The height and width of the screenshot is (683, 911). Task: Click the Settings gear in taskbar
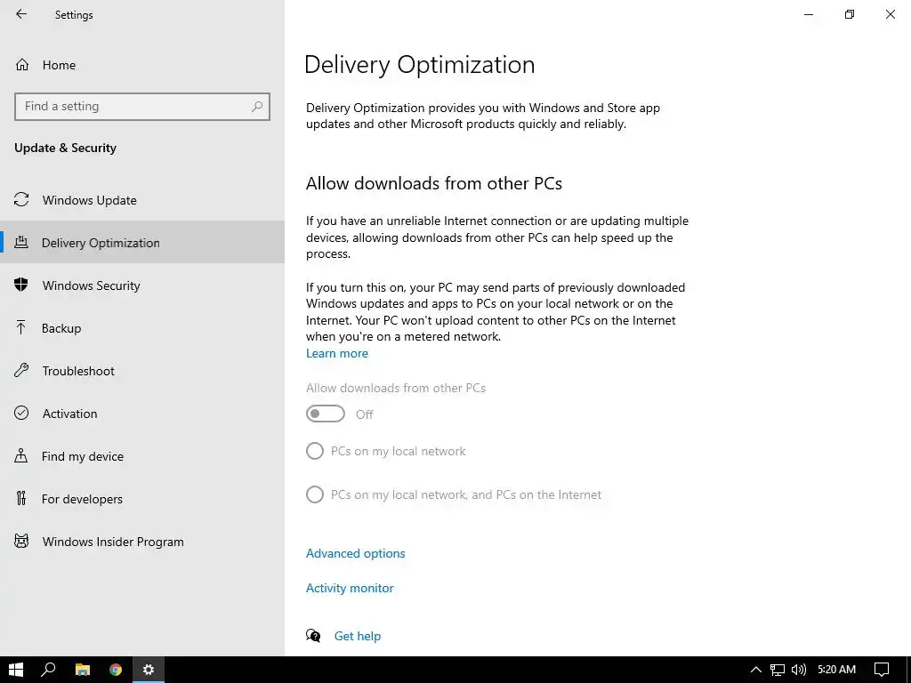pyautogui.click(x=149, y=670)
